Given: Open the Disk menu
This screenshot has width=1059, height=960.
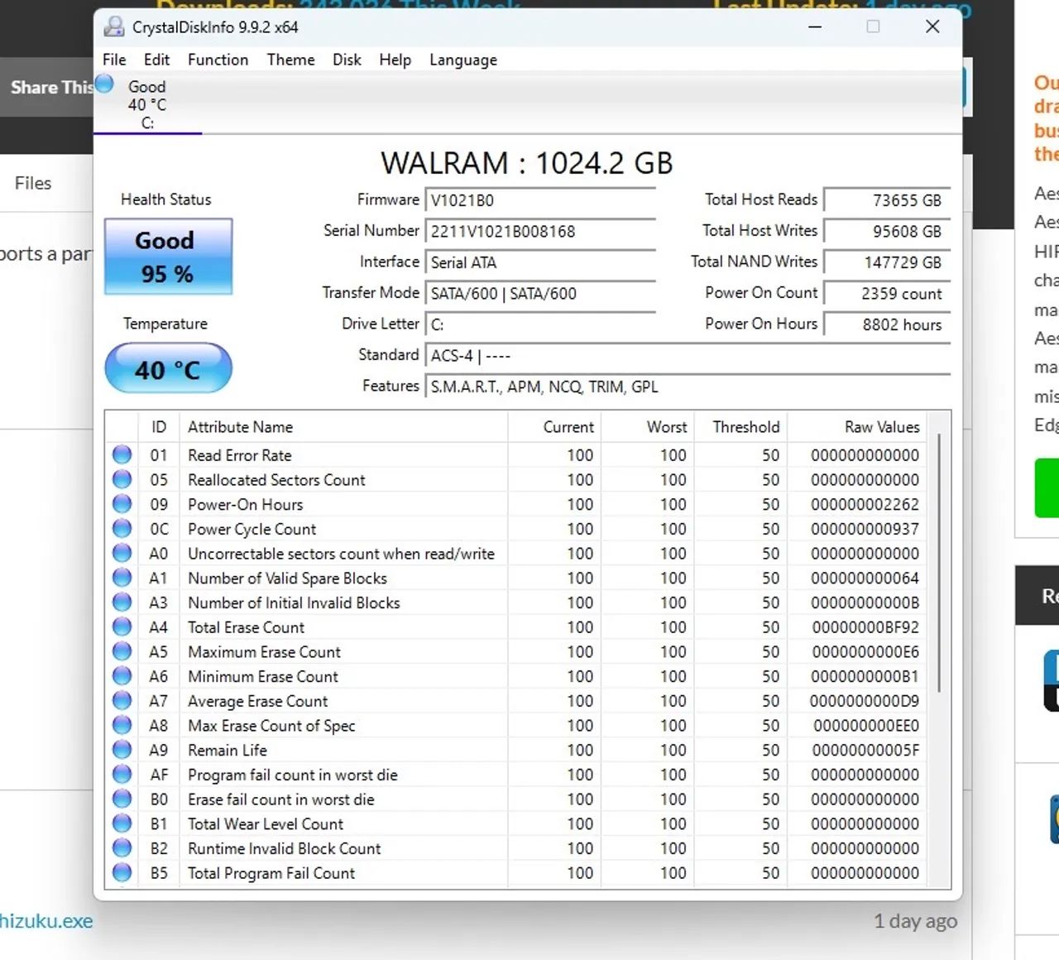Looking at the screenshot, I should point(347,60).
